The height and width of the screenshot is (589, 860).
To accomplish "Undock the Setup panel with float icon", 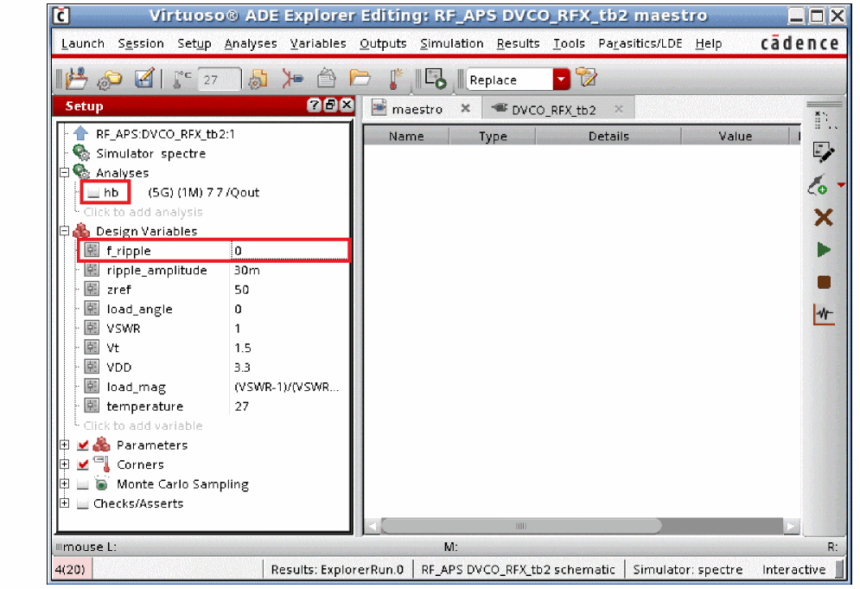I will 330,105.
